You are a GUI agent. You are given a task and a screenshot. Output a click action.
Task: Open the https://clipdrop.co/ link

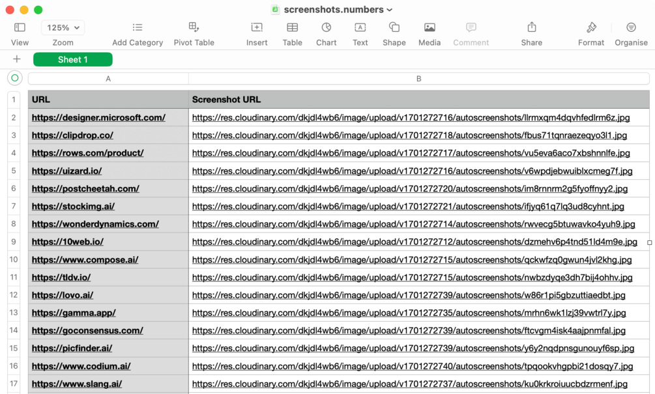[x=72, y=135]
